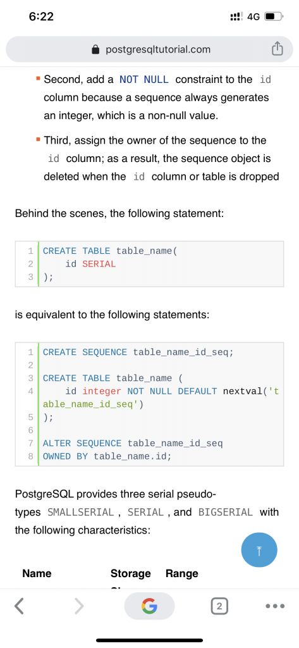Tap the SERIAL keyword in first code block
Viewport: 299px width, 648px height.
point(99,264)
